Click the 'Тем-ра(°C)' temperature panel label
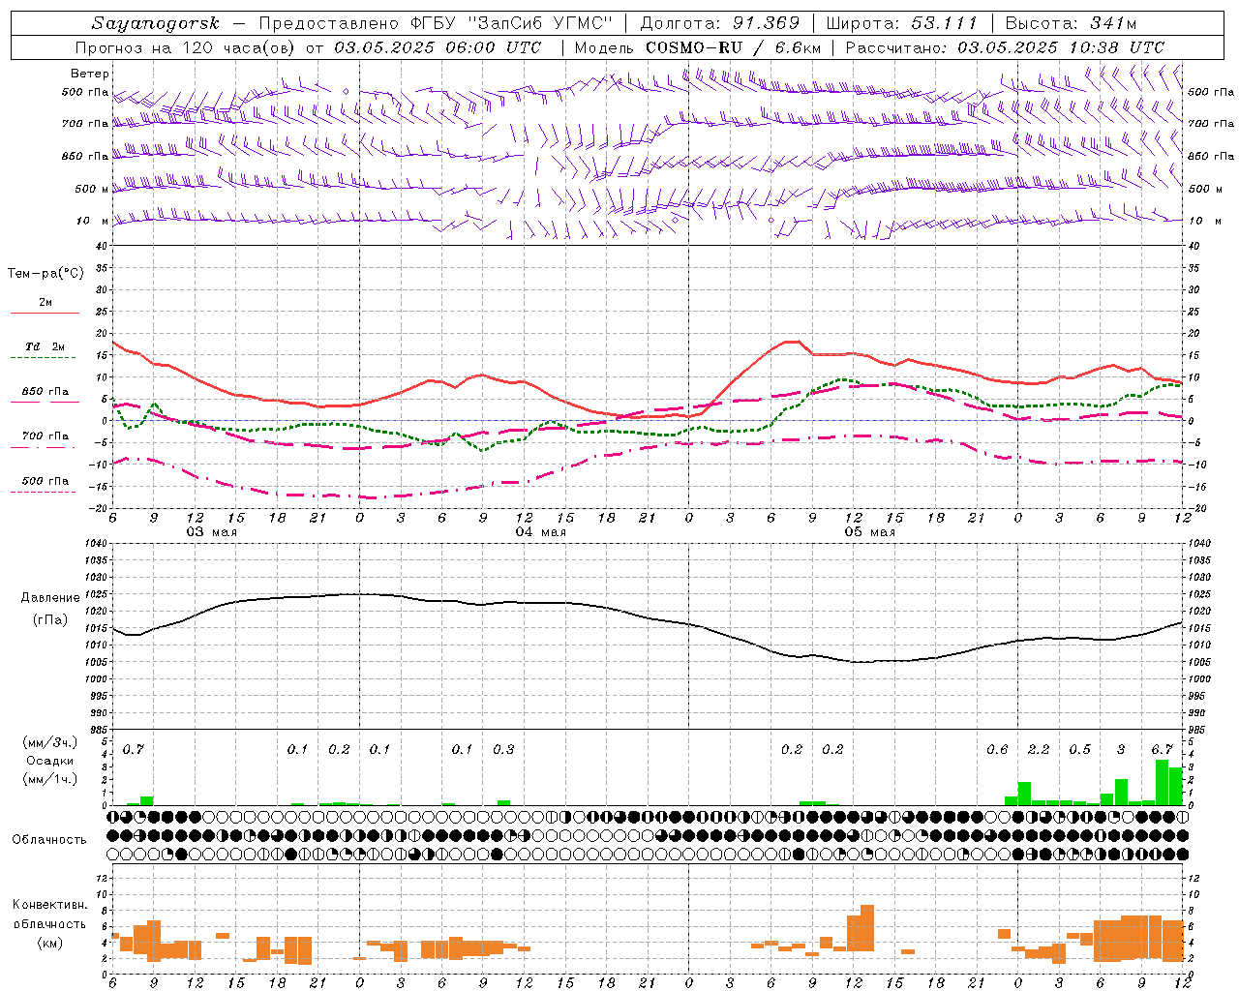This screenshot has width=1239, height=991. (45, 274)
